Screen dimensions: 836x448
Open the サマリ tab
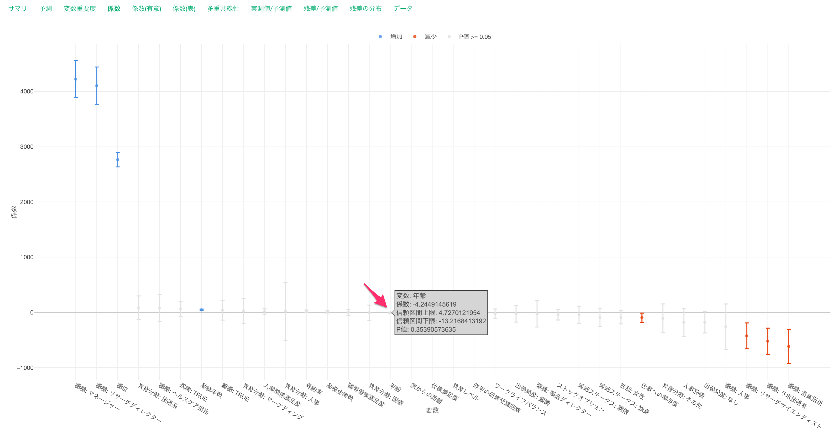pos(18,8)
